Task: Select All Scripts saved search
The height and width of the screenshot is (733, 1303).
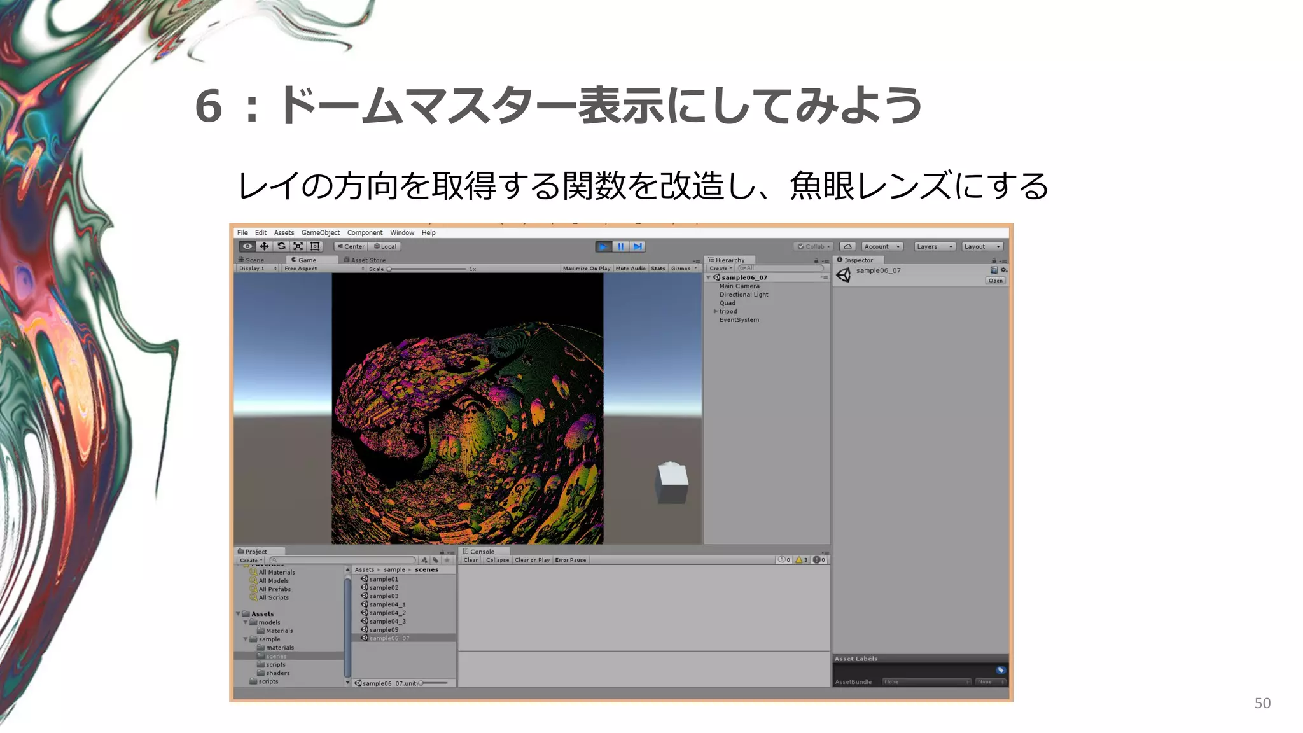Action: (270, 597)
